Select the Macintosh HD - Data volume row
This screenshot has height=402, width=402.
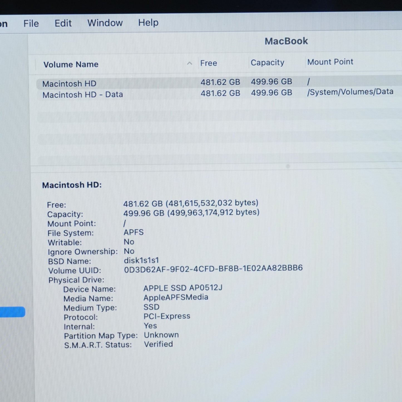(x=219, y=94)
